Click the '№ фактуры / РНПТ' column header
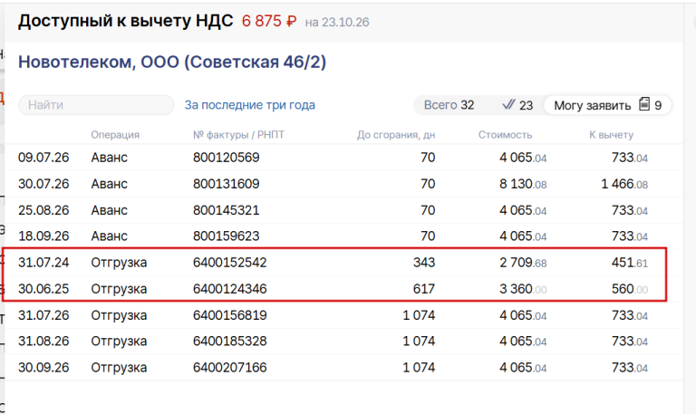The image size is (696, 414). click(x=238, y=135)
